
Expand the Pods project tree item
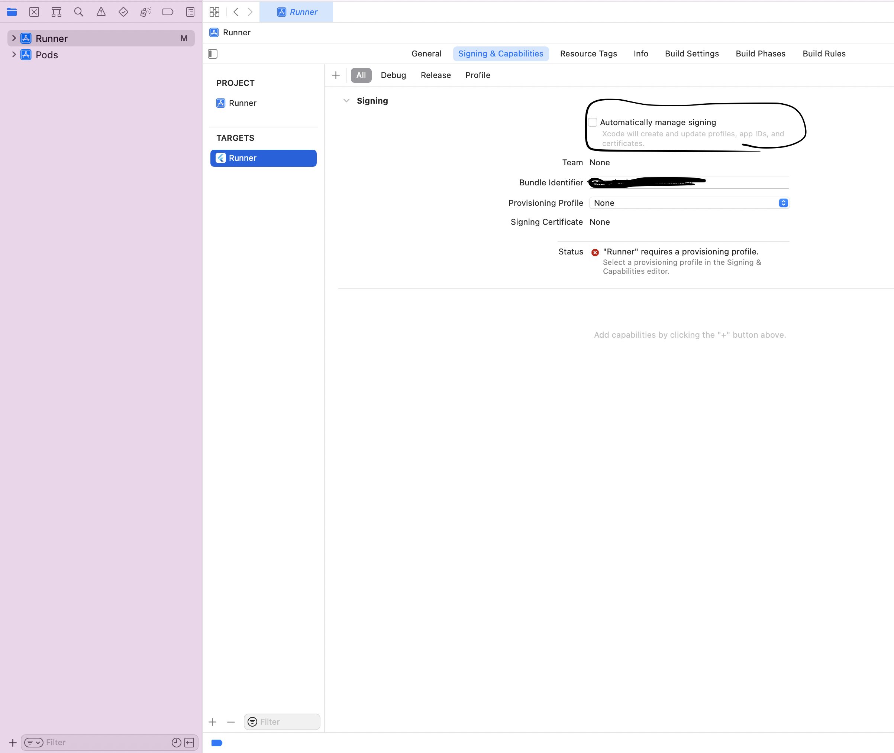click(x=14, y=55)
